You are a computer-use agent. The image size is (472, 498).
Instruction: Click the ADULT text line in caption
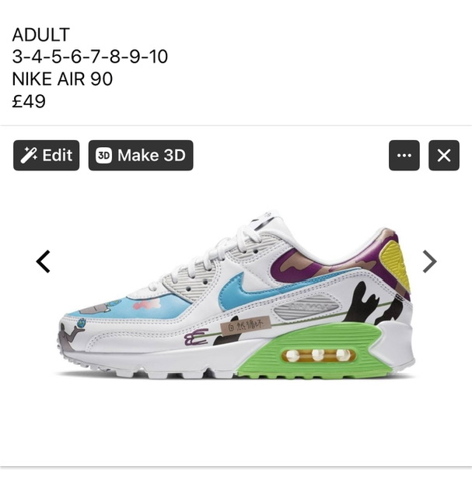(40, 34)
